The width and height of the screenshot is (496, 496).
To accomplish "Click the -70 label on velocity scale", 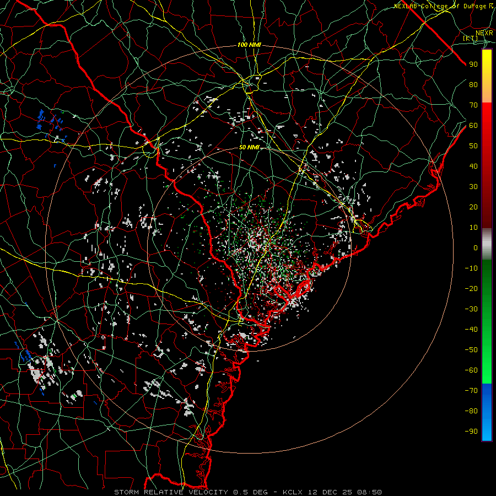I will pyautogui.click(x=471, y=391).
